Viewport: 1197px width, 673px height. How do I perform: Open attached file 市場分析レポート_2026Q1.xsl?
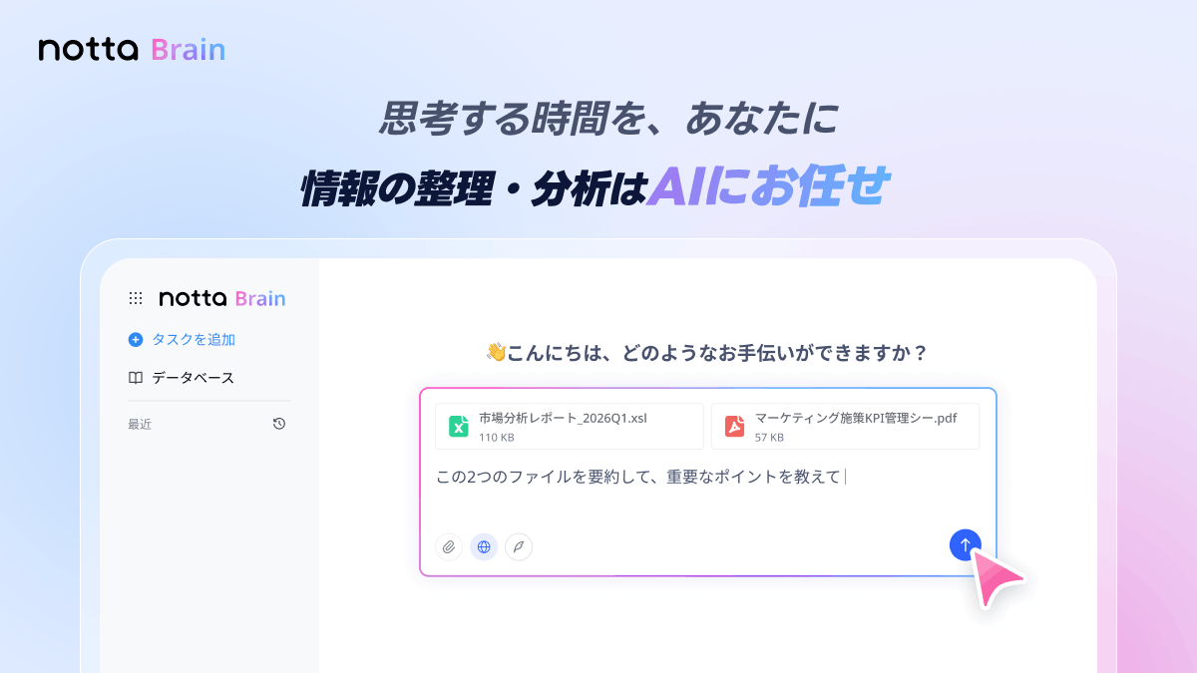coord(570,427)
